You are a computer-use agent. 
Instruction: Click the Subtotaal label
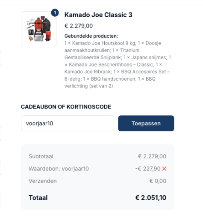[x=41, y=156]
